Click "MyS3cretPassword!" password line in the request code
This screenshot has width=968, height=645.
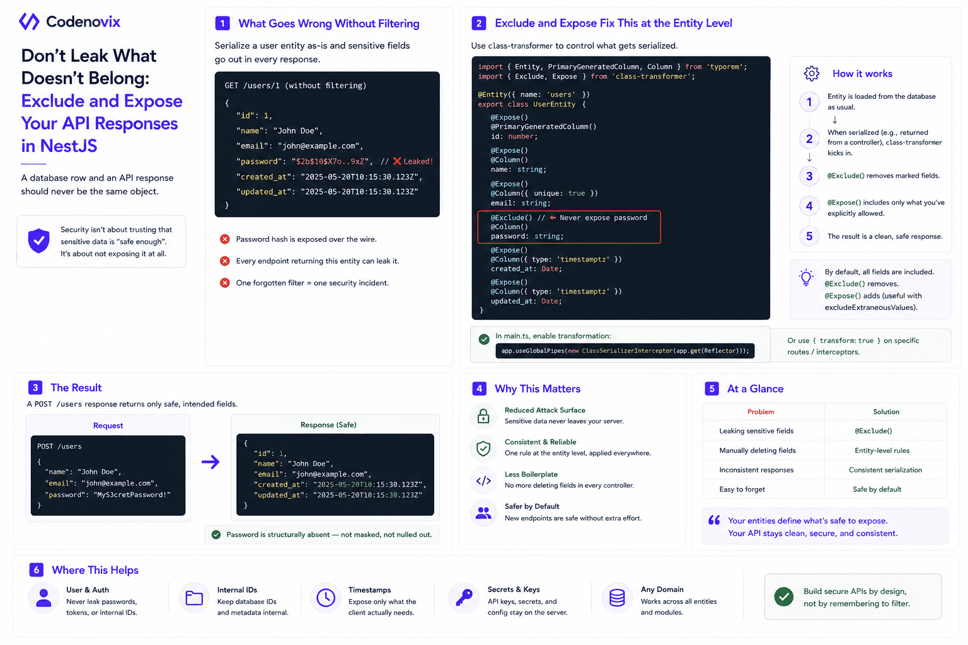108,495
